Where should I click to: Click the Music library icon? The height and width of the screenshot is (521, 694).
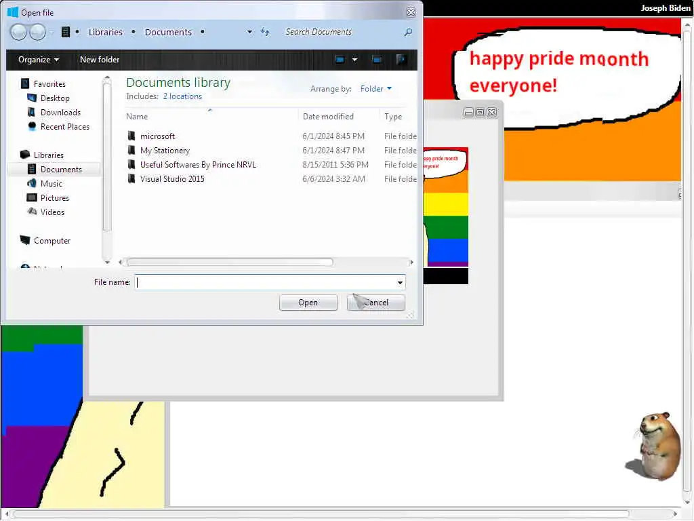pos(32,183)
